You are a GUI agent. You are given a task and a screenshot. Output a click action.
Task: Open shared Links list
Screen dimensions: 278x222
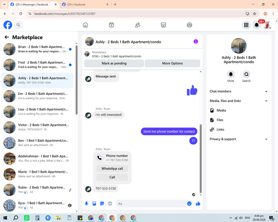(239, 129)
